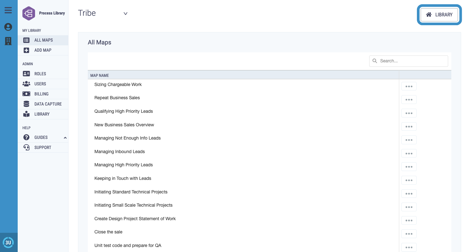469x252 pixels.
Task: Open options for Sizing Chargeable Work
Action: (x=409, y=86)
